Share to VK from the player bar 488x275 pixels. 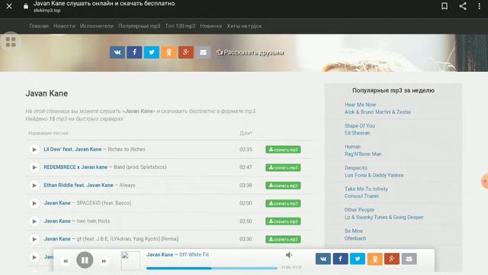coord(323,259)
